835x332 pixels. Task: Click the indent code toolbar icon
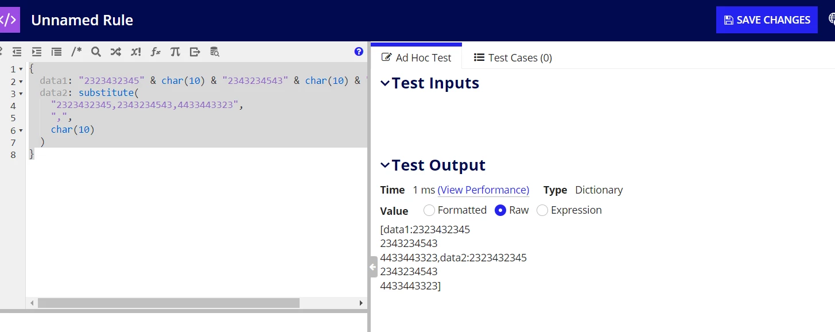coord(37,52)
